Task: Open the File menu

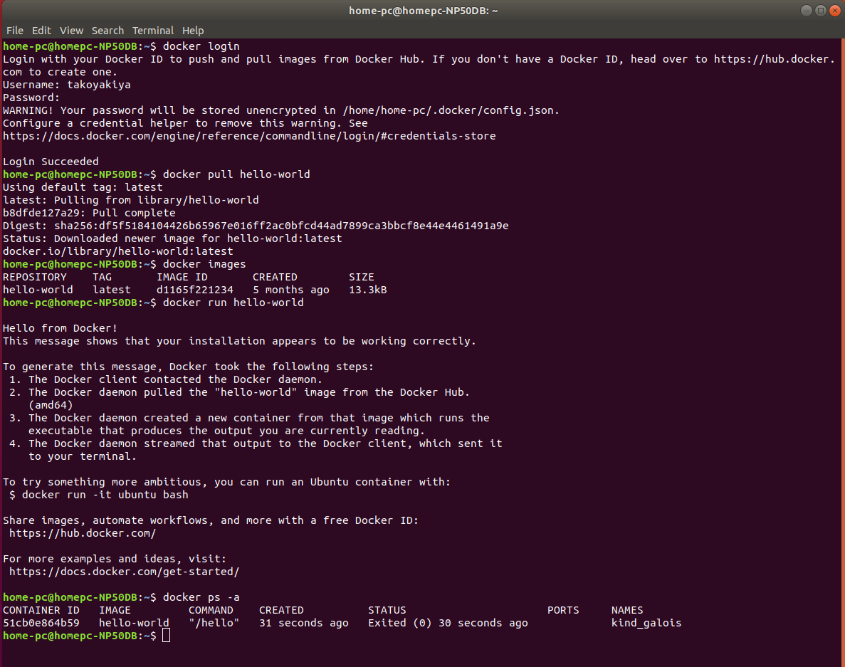Action: (14, 31)
